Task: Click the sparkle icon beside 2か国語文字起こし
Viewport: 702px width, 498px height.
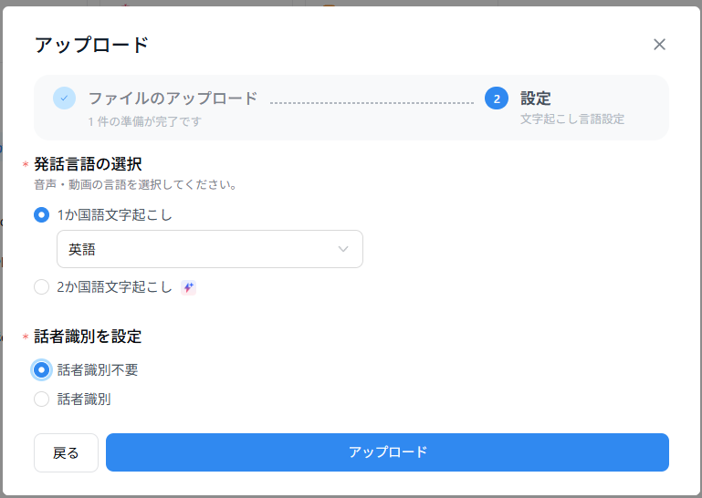Action: point(188,287)
